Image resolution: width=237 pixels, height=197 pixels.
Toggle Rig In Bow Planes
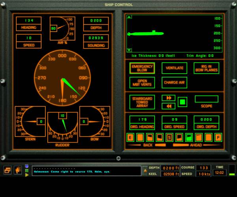click(207, 68)
